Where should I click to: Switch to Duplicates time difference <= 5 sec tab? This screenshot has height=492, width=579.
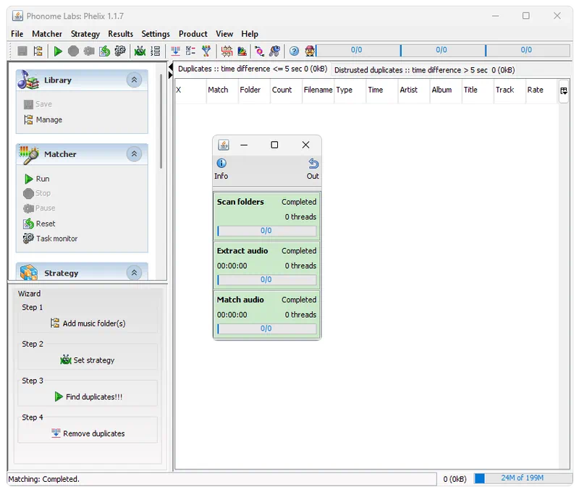click(252, 69)
